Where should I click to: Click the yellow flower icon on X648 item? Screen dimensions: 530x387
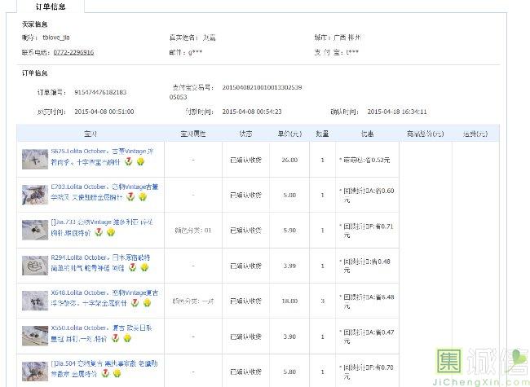tap(147, 303)
